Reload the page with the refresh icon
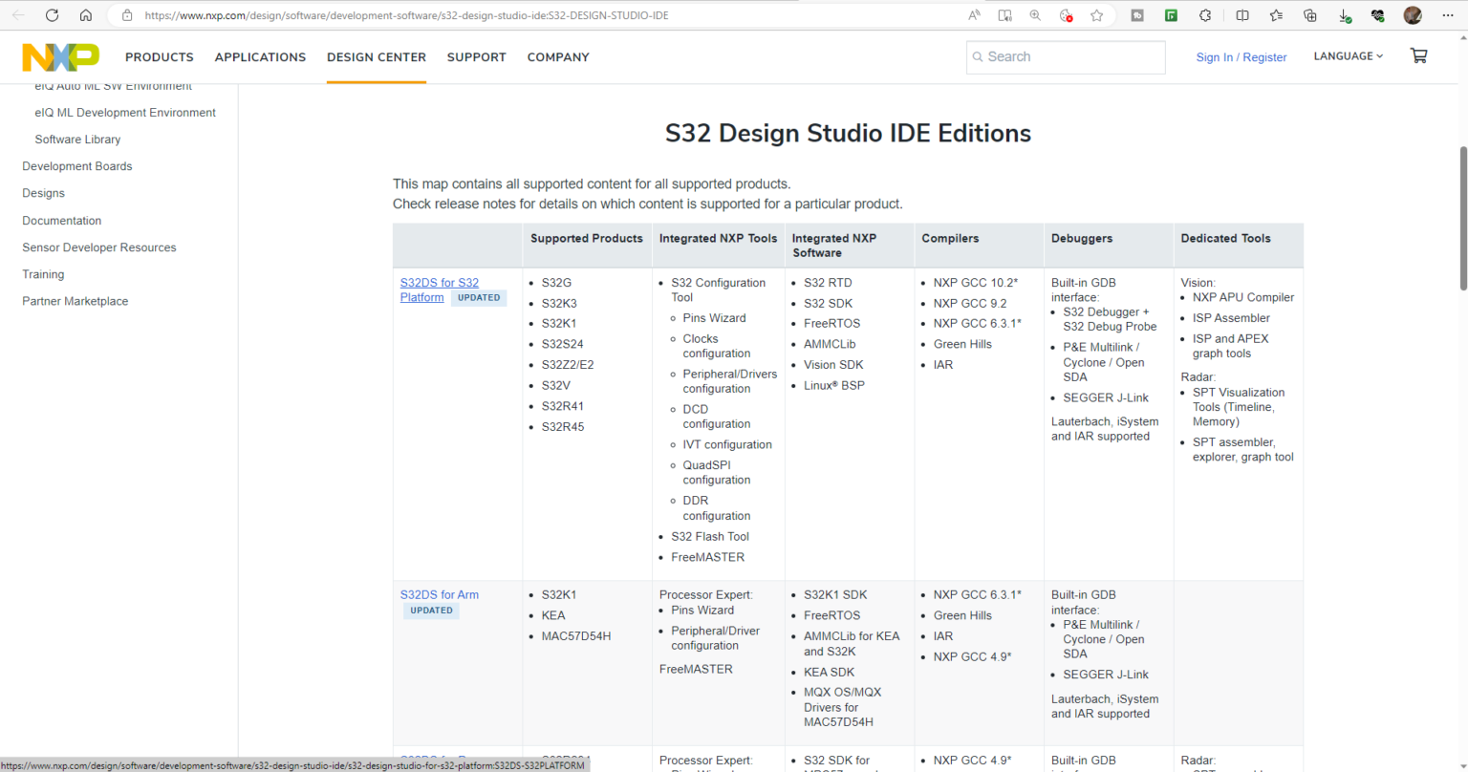The width and height of the screenshot is (1468, 772). point(52,15)
